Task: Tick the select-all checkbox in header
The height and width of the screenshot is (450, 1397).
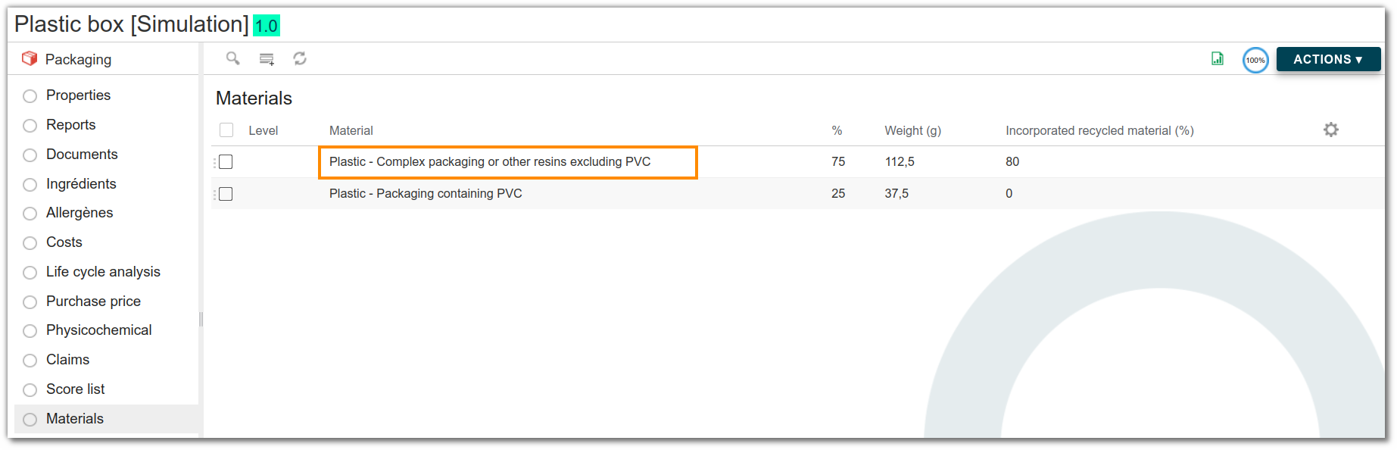Action: [226, 130]
